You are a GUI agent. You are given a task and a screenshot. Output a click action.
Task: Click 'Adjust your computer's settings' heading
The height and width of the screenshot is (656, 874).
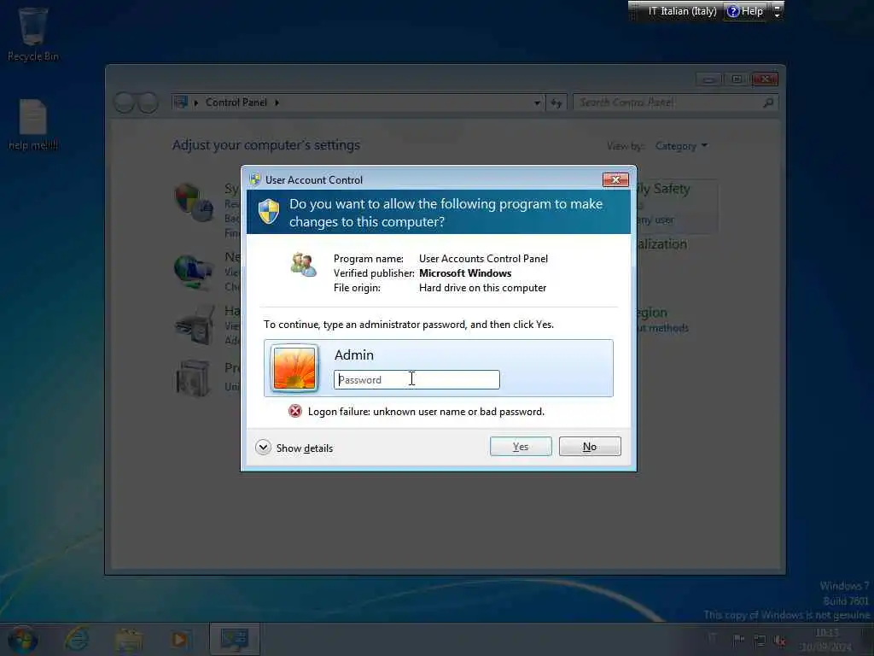click(x=266, y=145)
